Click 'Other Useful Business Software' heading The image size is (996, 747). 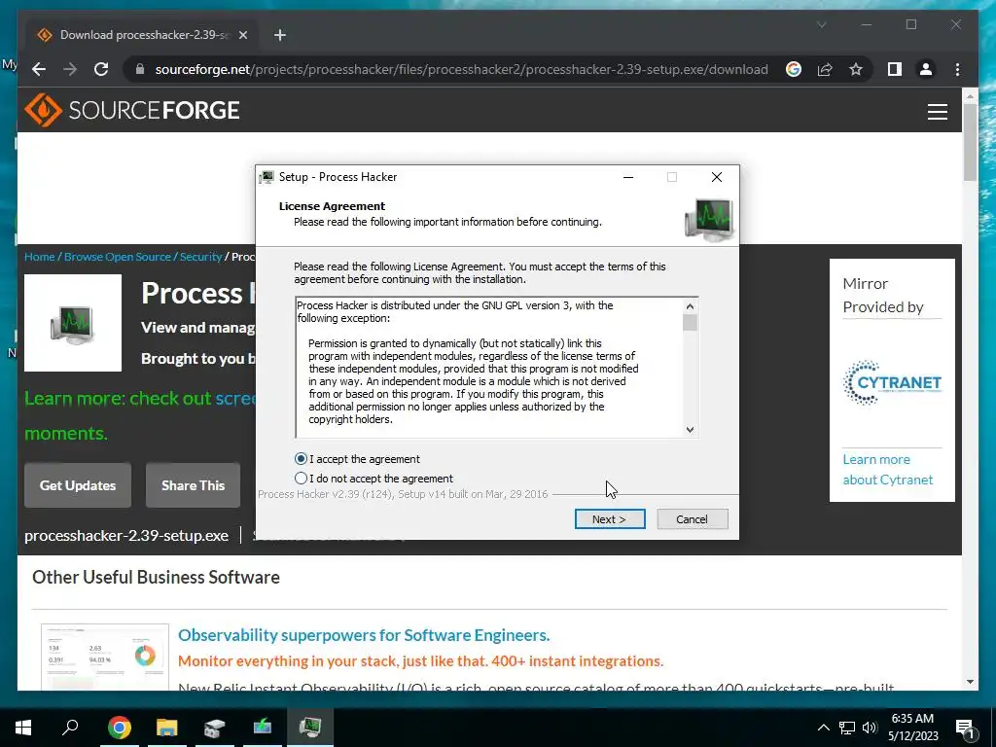pyautogui.click(x=156, y=577)
